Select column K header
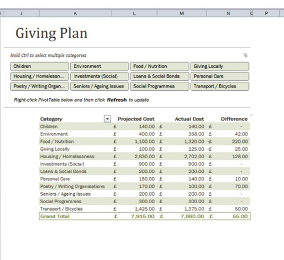Screen dimensions: 284x260 pos(75,13)
